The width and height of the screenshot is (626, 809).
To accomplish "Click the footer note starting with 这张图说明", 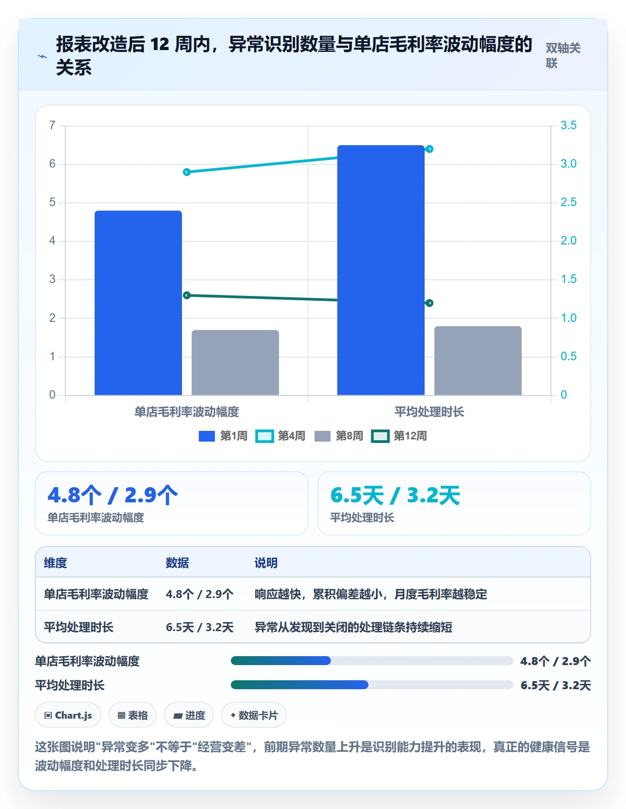I will click(313, 756).
